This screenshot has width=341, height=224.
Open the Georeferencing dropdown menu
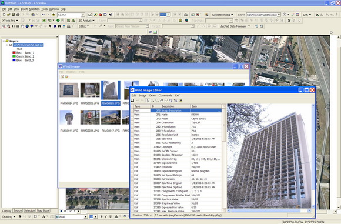222,15
